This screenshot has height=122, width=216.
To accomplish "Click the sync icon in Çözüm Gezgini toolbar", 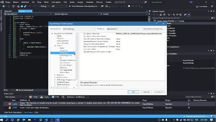I will [x=174, y=15].
